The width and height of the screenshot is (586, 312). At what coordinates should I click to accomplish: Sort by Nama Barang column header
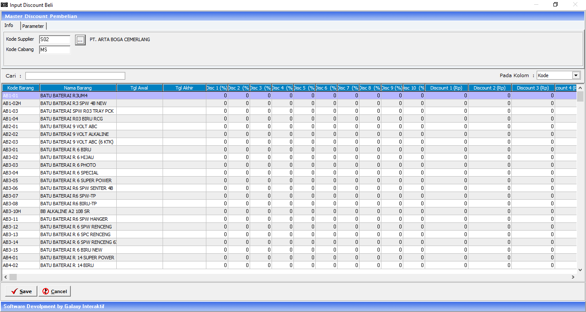click(78, 88)
